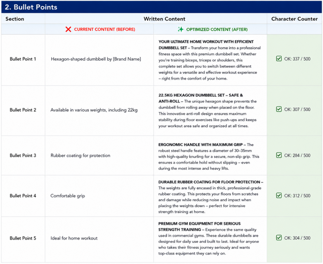Select the Character Counter column header
323x264 pixels.
pos(294,19)
